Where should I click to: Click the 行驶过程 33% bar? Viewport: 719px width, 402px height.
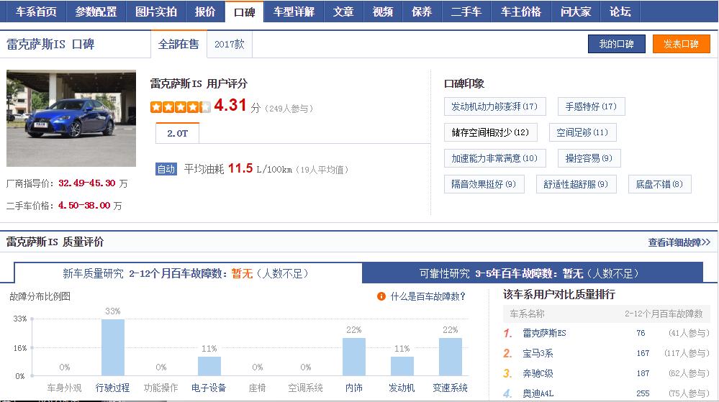coord(113,347)
